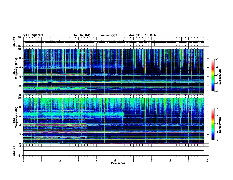Click the ch.1 spectrogram color scale bar
The width and height of the screenshot is (233, 180).
pyautogui.click(x=213, y=75)
